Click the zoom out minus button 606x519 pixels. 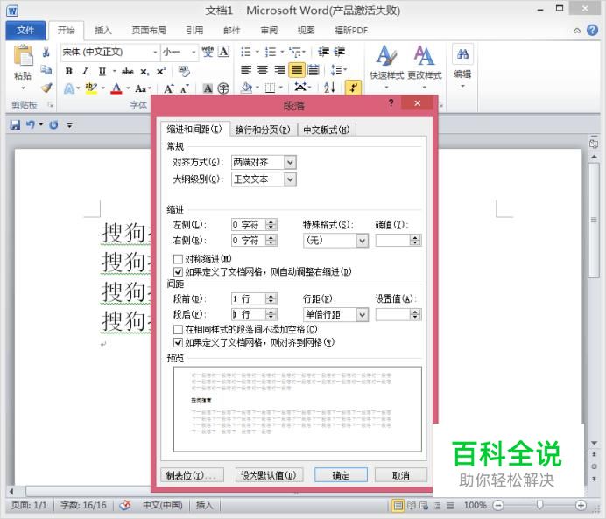pyautogui.click(x=498, y=505)
